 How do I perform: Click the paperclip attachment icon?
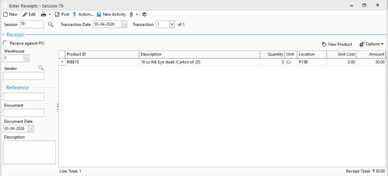[131, 14]
